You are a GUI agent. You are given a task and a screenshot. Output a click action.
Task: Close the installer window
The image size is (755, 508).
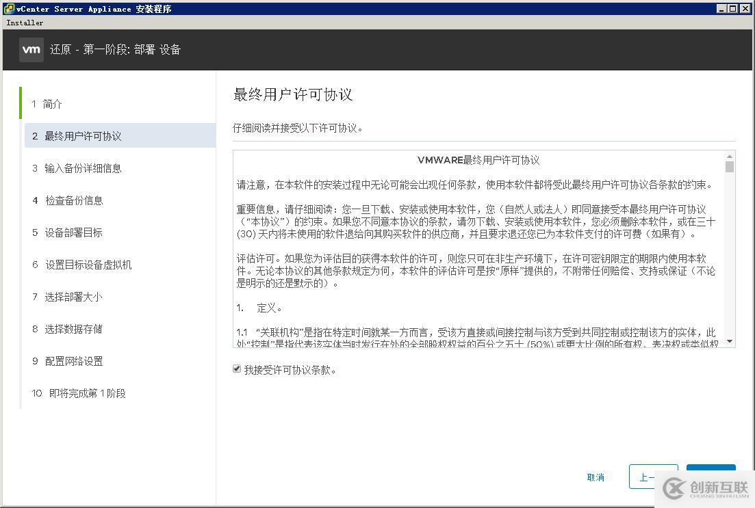745,9
